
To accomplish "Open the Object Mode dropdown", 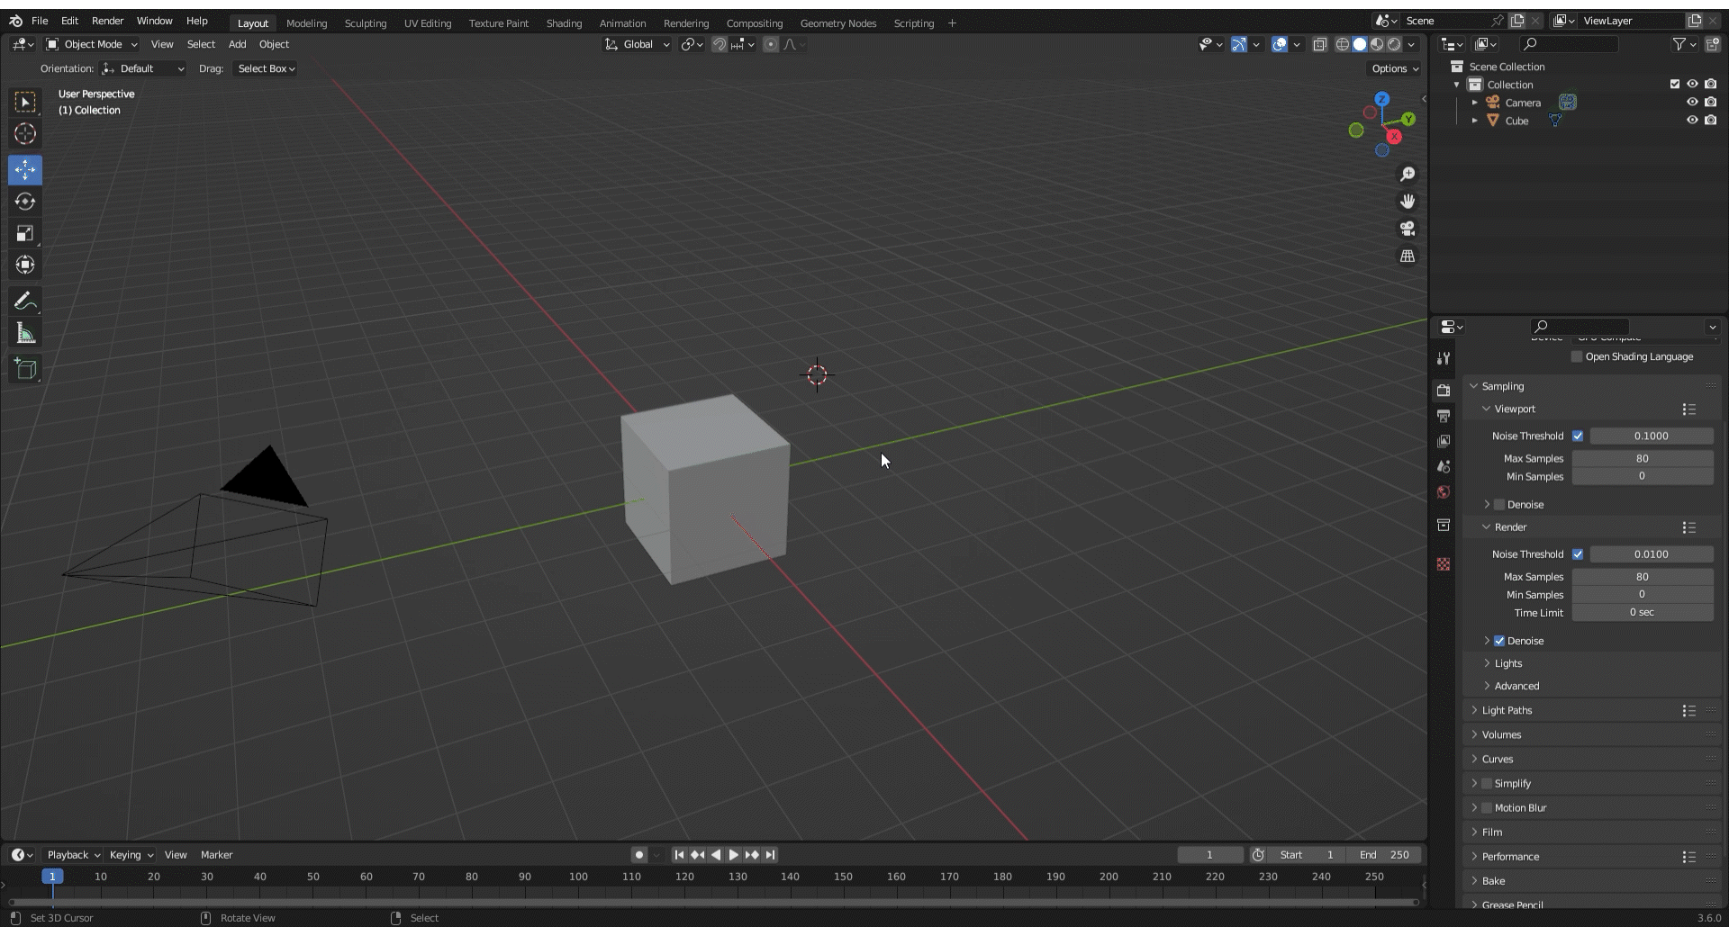I will pyautogui.click(x=92, y=44).
